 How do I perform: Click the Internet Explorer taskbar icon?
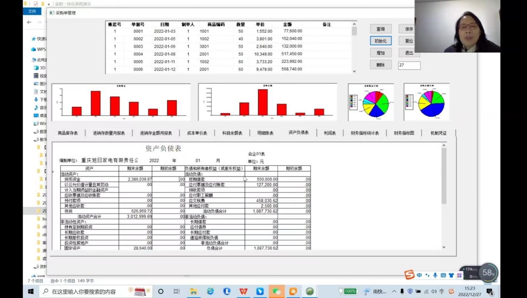pos(211,291)
